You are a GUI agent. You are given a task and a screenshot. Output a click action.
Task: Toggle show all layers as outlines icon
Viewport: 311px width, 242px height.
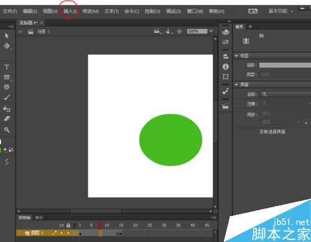[x=75, y=225]
